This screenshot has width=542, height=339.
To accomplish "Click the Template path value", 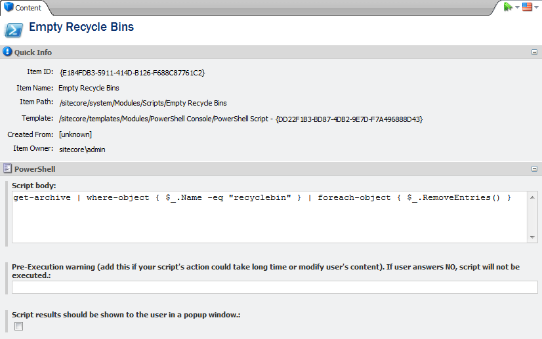I will pyautogui.click(x=241, y=119).
